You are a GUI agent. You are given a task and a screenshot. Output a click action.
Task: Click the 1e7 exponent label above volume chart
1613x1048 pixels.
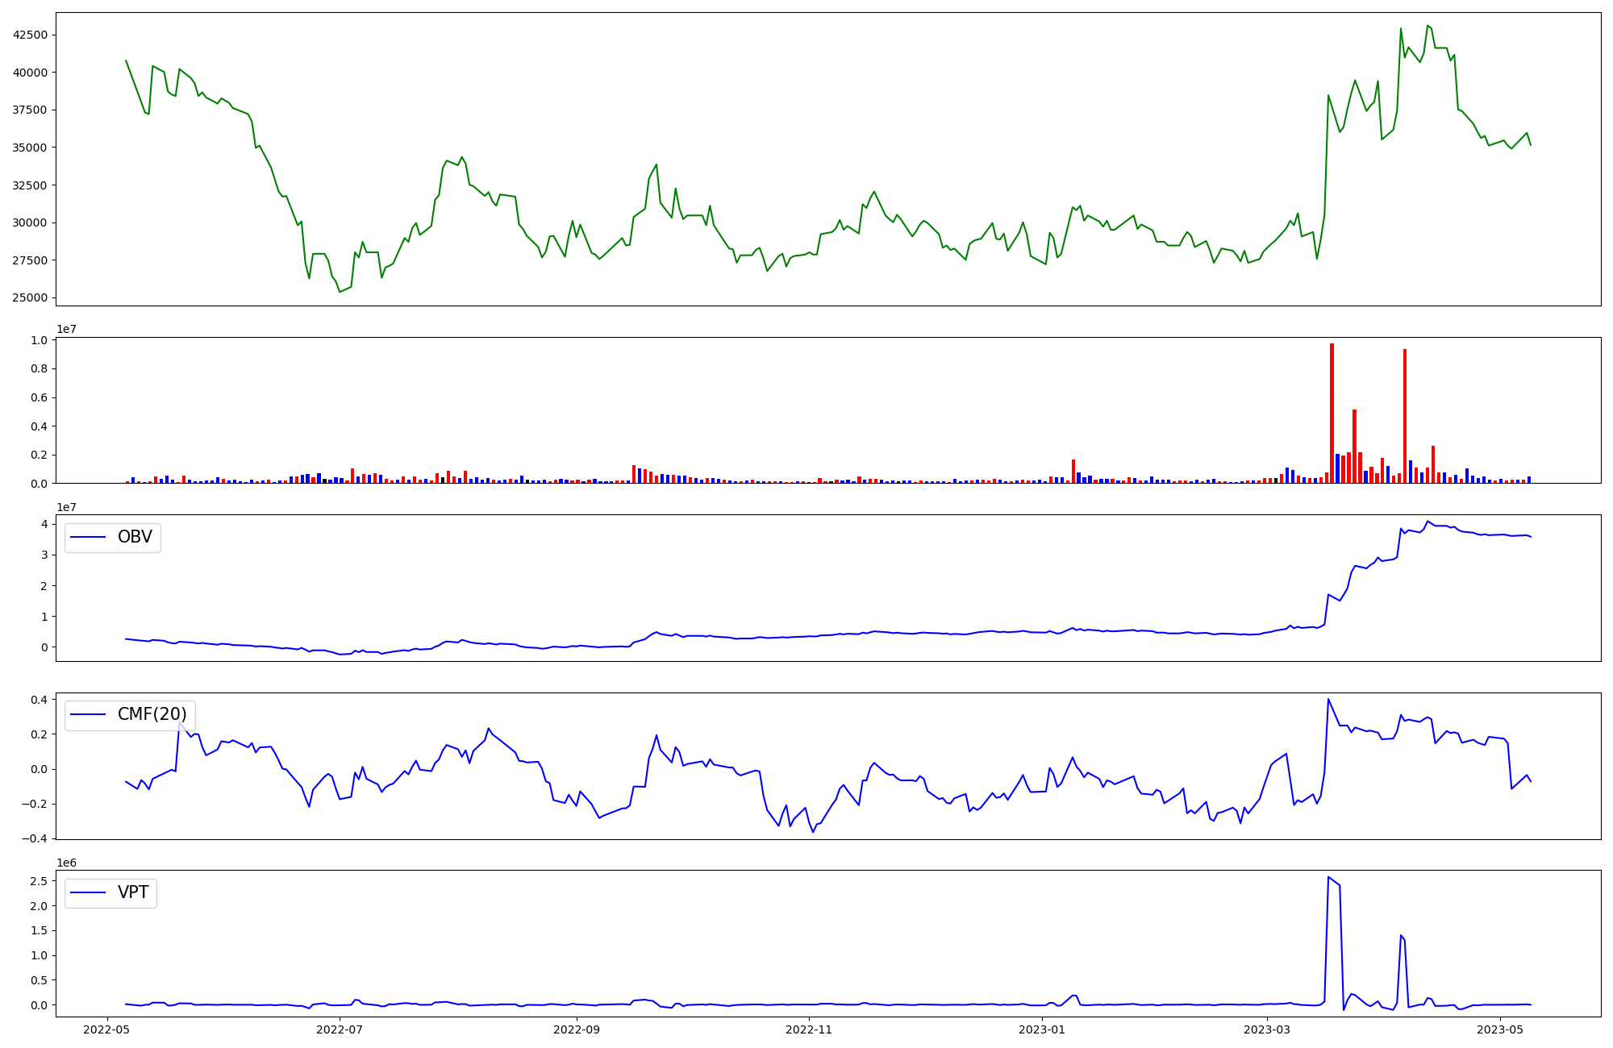[66, 330]
